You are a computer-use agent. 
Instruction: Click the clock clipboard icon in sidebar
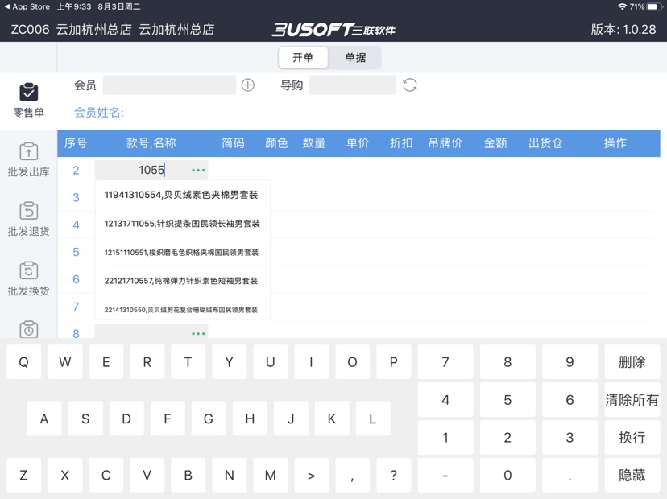[28, 328]
